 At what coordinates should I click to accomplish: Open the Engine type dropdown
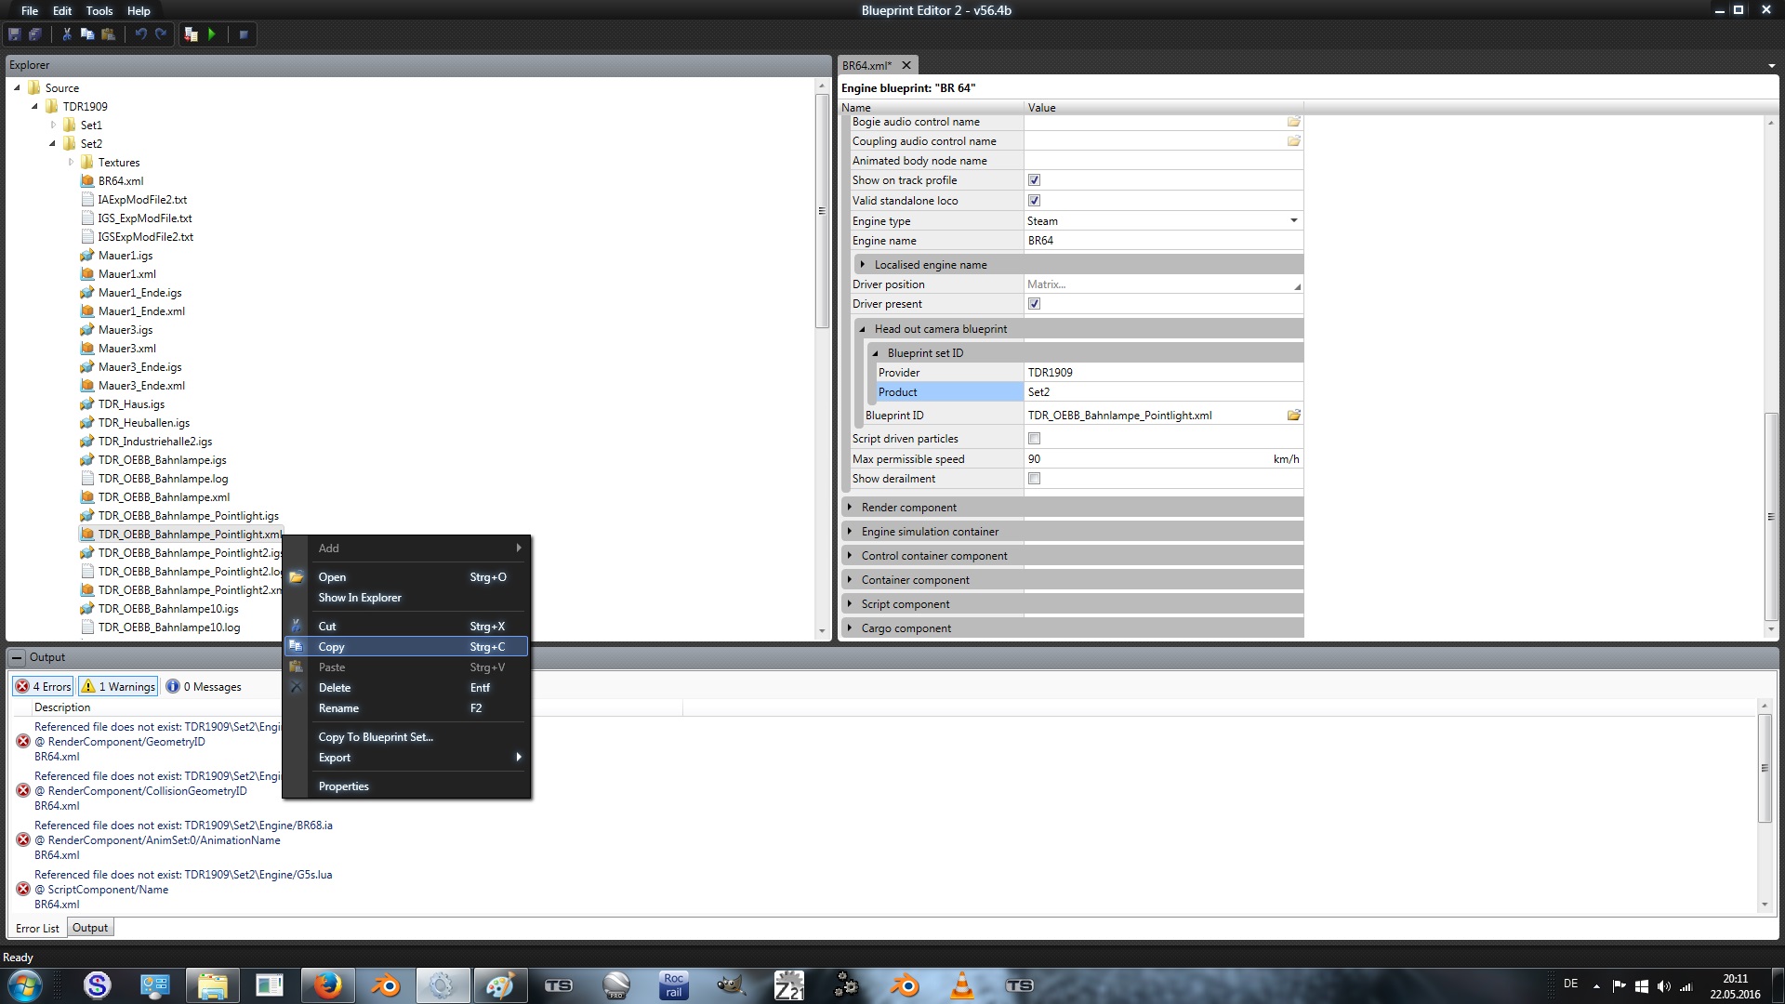[x=1293, y=221]
